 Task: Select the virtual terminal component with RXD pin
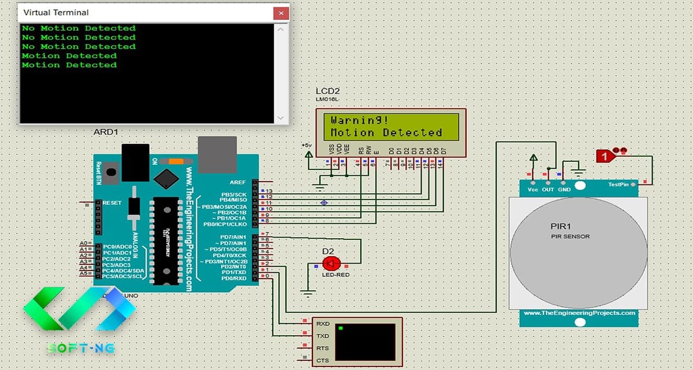point(357,342)
